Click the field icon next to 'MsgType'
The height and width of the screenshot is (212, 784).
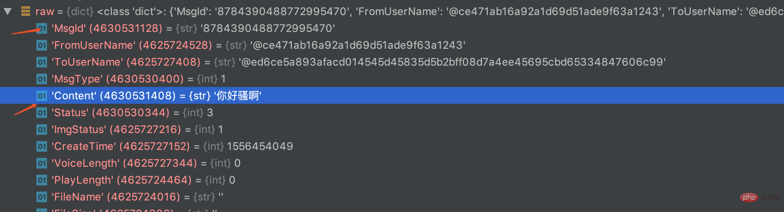click(42, 79)
